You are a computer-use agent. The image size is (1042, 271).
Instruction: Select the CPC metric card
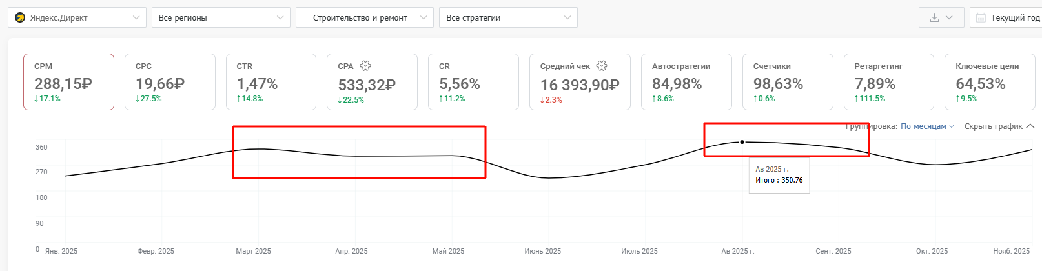point(170,82)
